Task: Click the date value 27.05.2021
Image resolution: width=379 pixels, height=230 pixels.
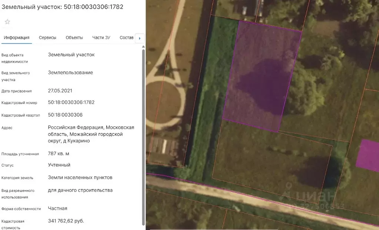Action: click(x=60, y=91)
